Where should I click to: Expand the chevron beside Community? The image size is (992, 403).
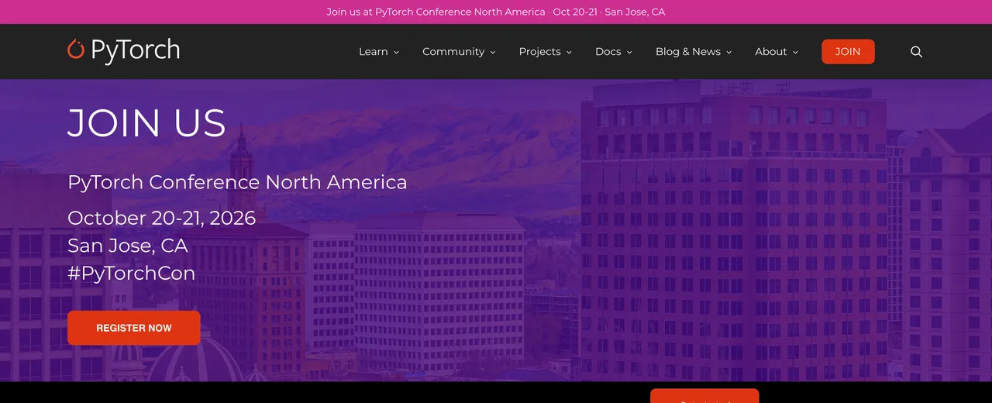(492, 52)
